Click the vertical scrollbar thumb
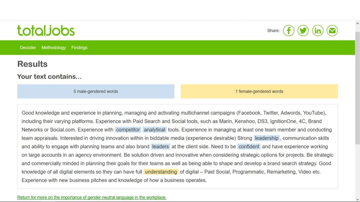Image resolution: width=360 pixels, height=202 pixels. click(x=358, y=88)
